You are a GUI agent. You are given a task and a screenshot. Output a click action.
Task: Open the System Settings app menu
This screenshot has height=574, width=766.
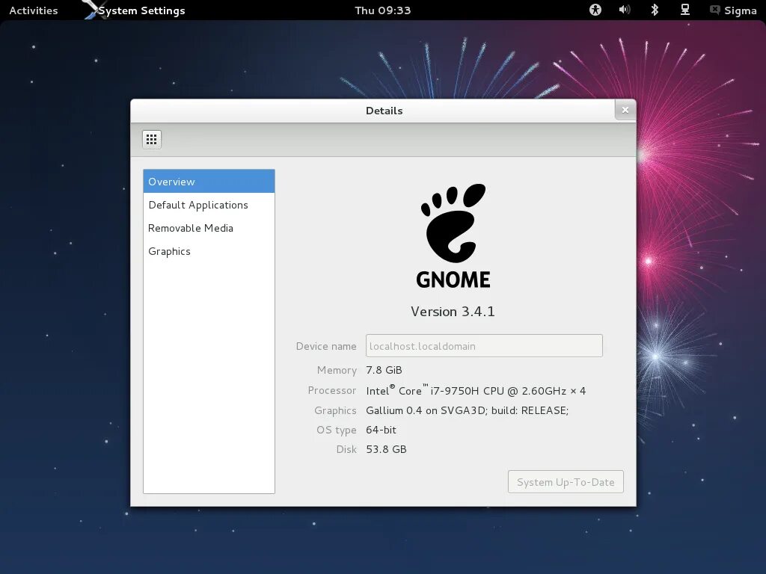pos(141,10)
